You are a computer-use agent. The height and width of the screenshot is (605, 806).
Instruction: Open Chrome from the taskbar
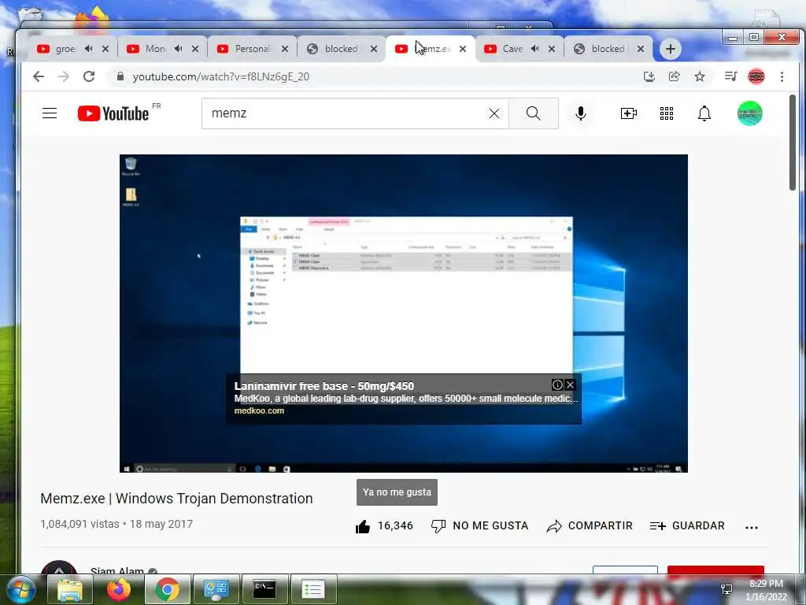tap(167, 589)
